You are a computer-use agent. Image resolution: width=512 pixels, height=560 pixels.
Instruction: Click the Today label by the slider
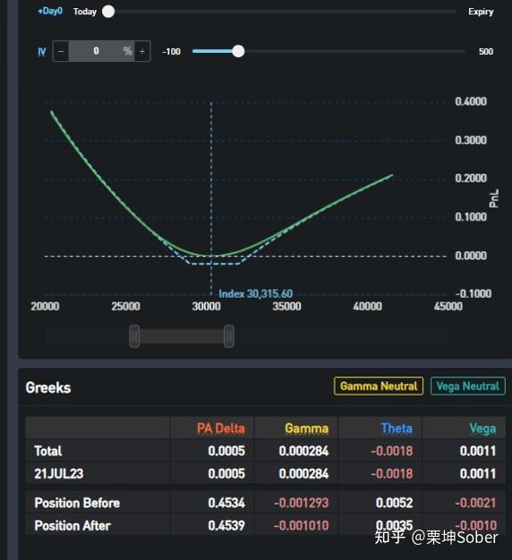pos(85,12)
